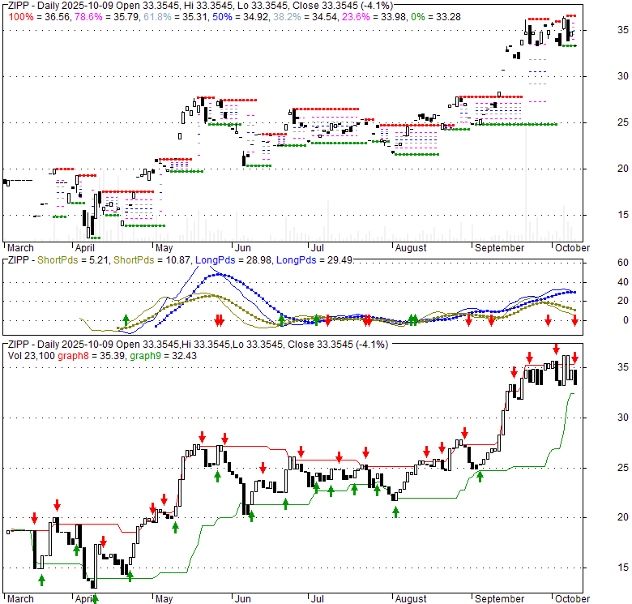This screenshot has height=604, width=632.
Task: Click the blue '50% = 34.92' label
Action: pyautogui.click(x=241, y=17)
